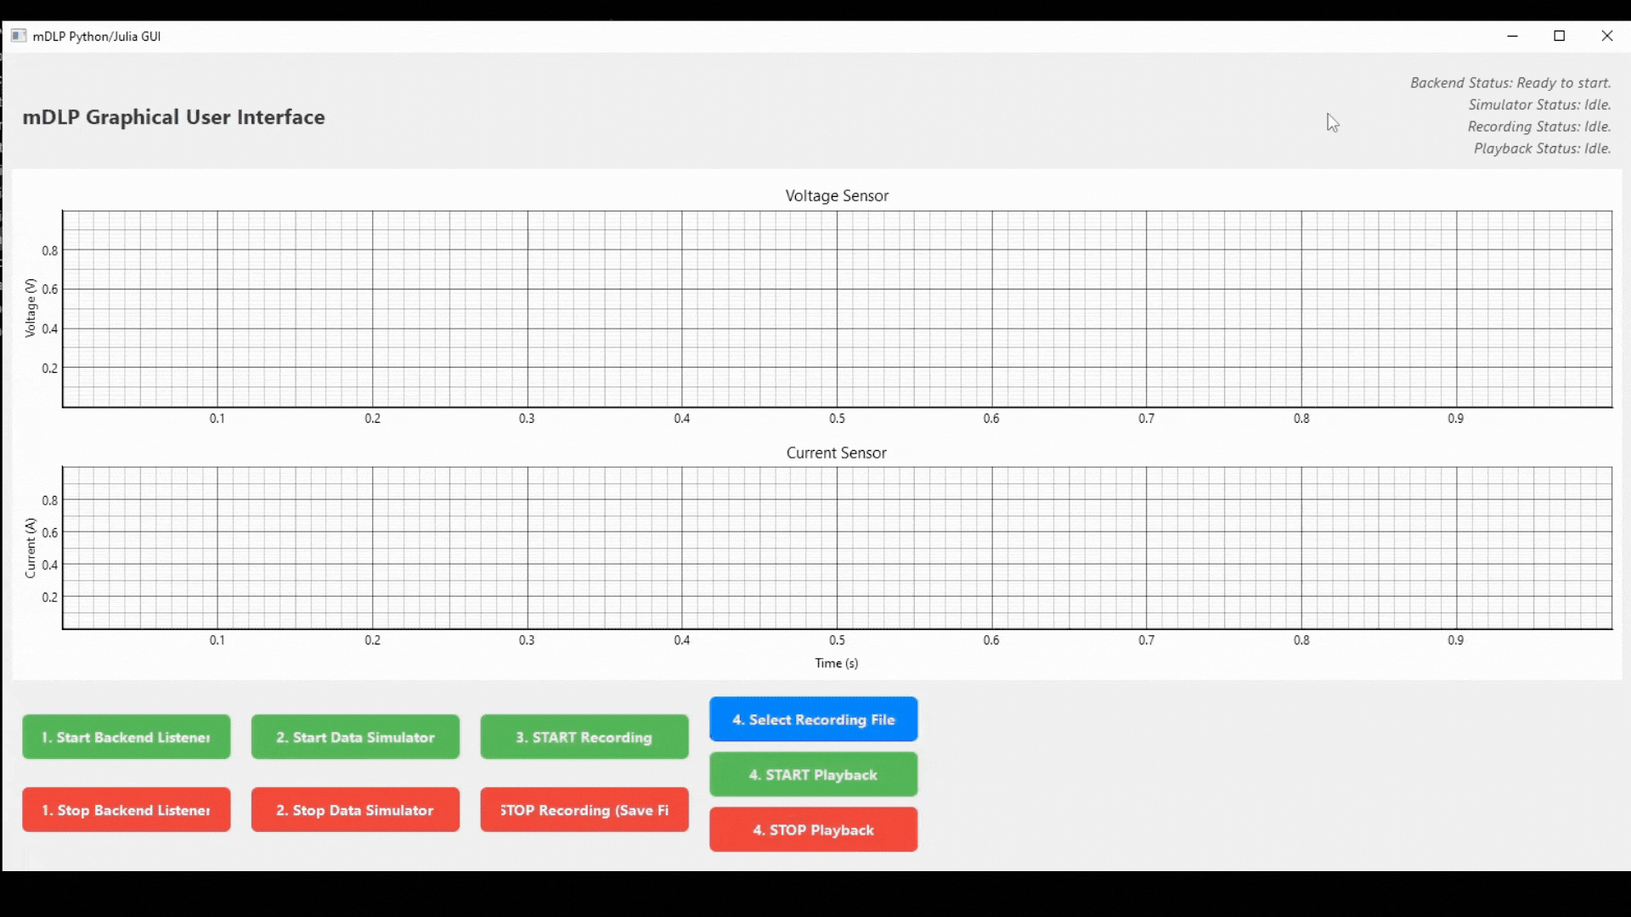Maximize the mDLP GUI window
Viewport: 1631px width, 917px height.
click(x=1560, y=36)
